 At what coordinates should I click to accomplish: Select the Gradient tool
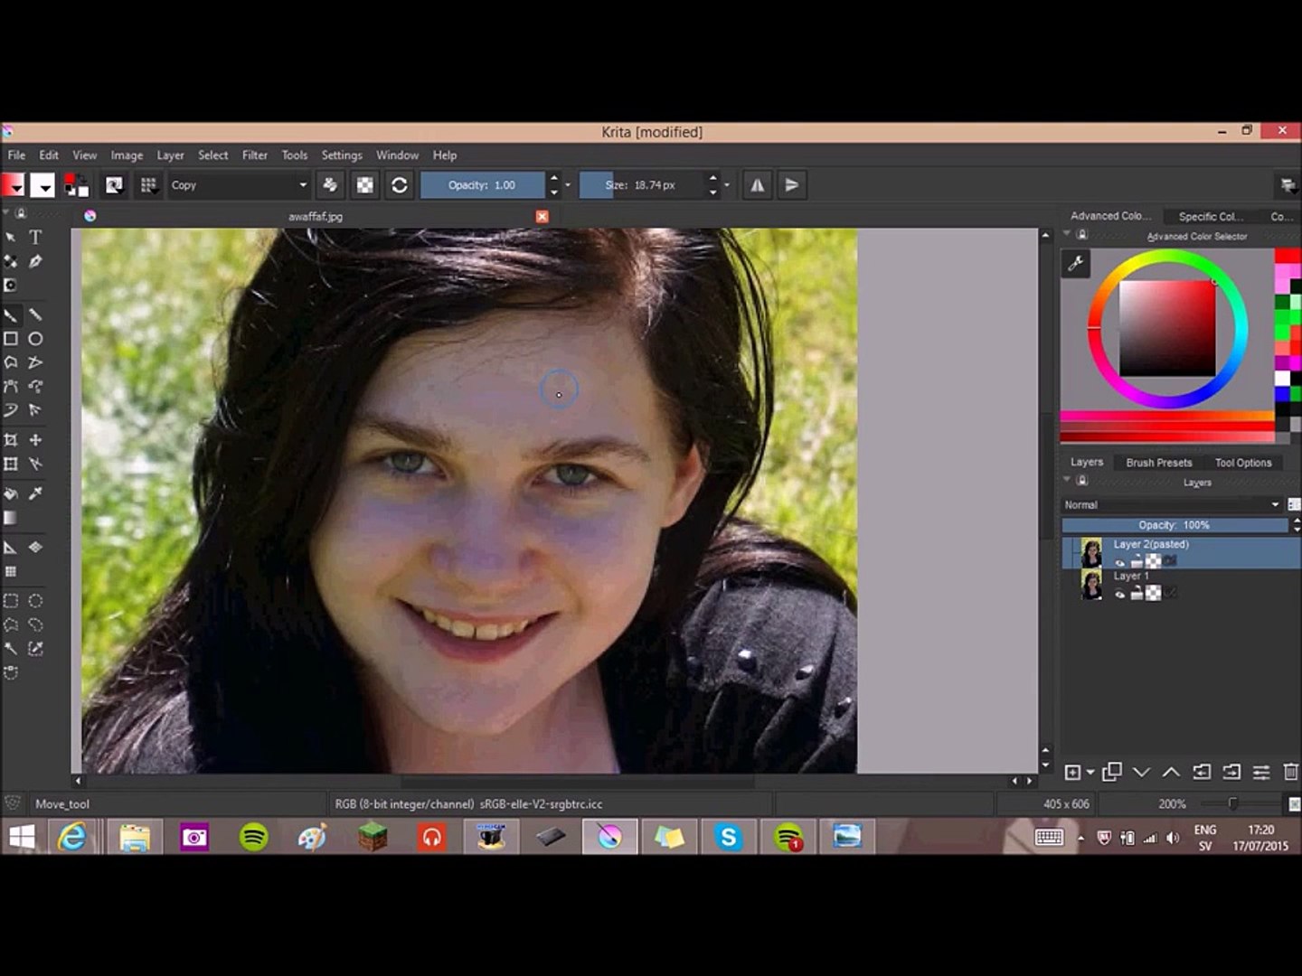[11, 518]
